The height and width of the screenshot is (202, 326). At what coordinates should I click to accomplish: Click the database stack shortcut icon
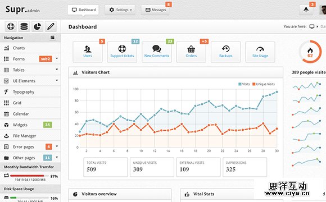pyautogui.click(x=24, y=26)
